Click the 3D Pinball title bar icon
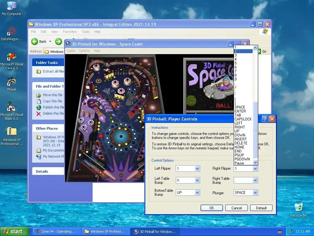The height and width of the screenshot is (236, 314). coord(68,44)
